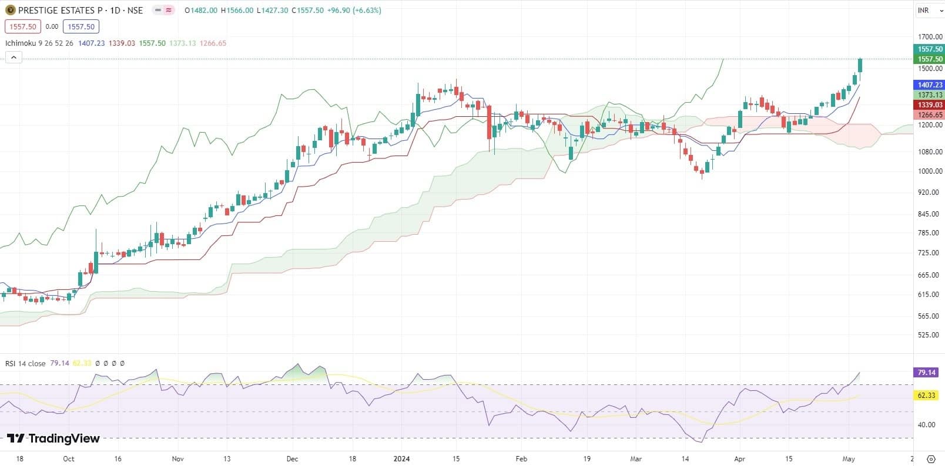This screenshot has height=466, width=945.
Task: Select the RSI 14 close legend
Action: (25, 363)
